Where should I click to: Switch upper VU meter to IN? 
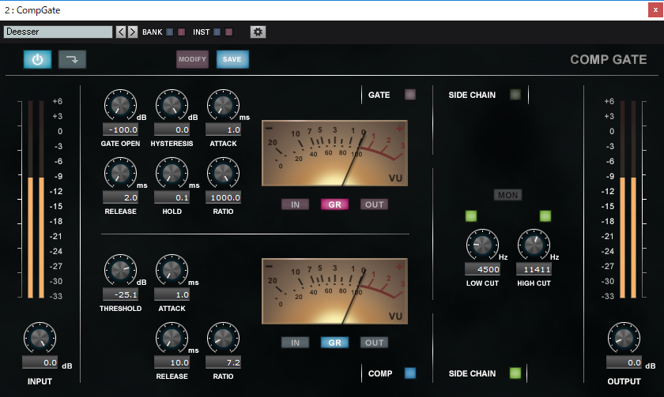(295, 204)
